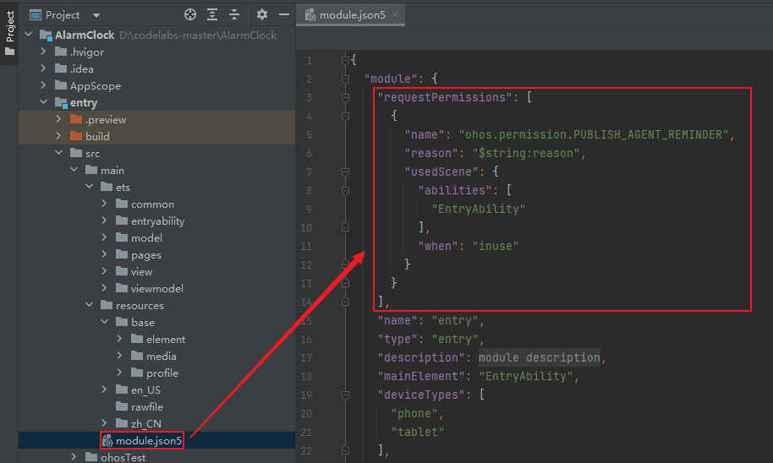Viewport: 773px width, 463px height.
Task: Collapse the entry module folder
Action: pos(43,102)
